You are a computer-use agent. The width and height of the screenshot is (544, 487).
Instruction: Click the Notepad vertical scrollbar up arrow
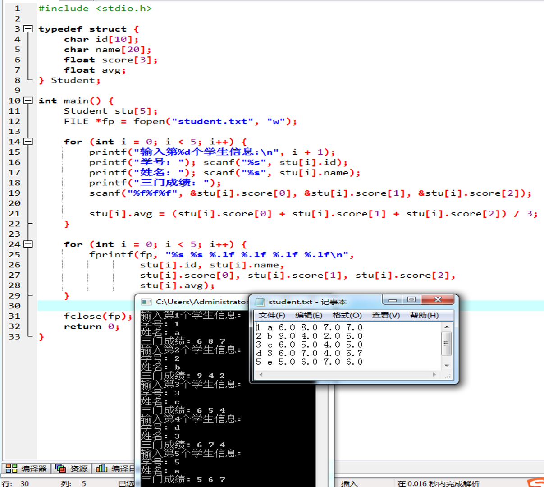coord(446,327)
